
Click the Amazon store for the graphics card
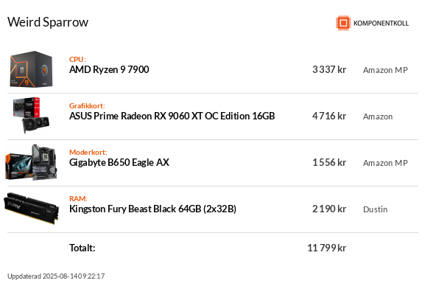(x=378, y=116)
